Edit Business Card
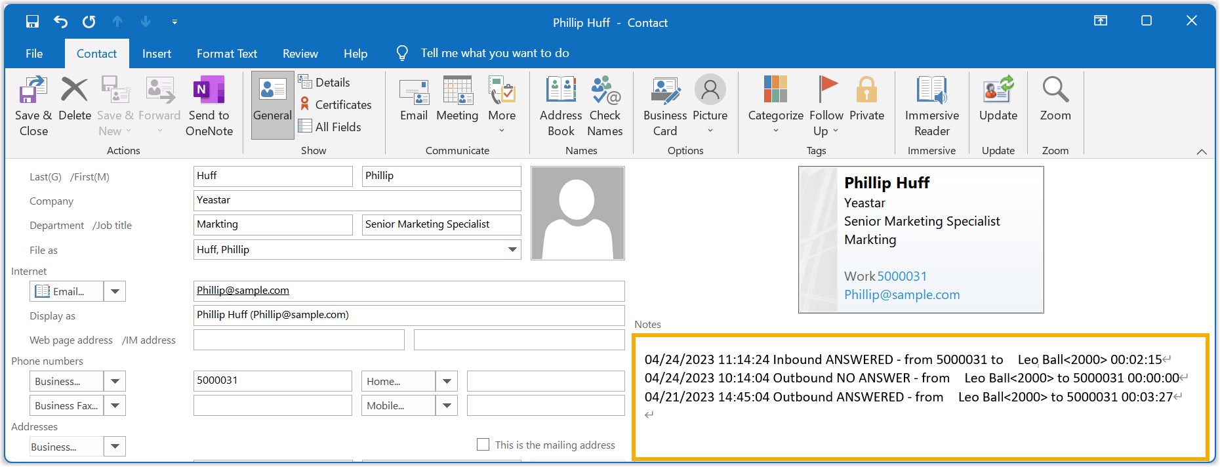Screen dimensions: 1220x467 pyautogui.click(x=665, y=106)
